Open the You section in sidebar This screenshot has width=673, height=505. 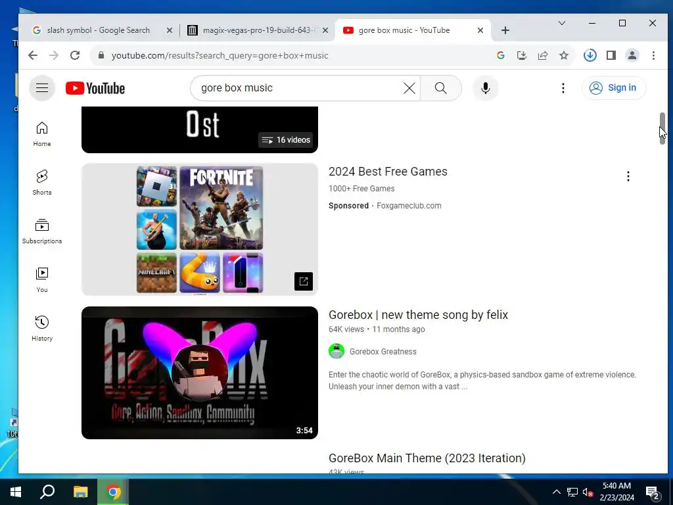(42, 280)
